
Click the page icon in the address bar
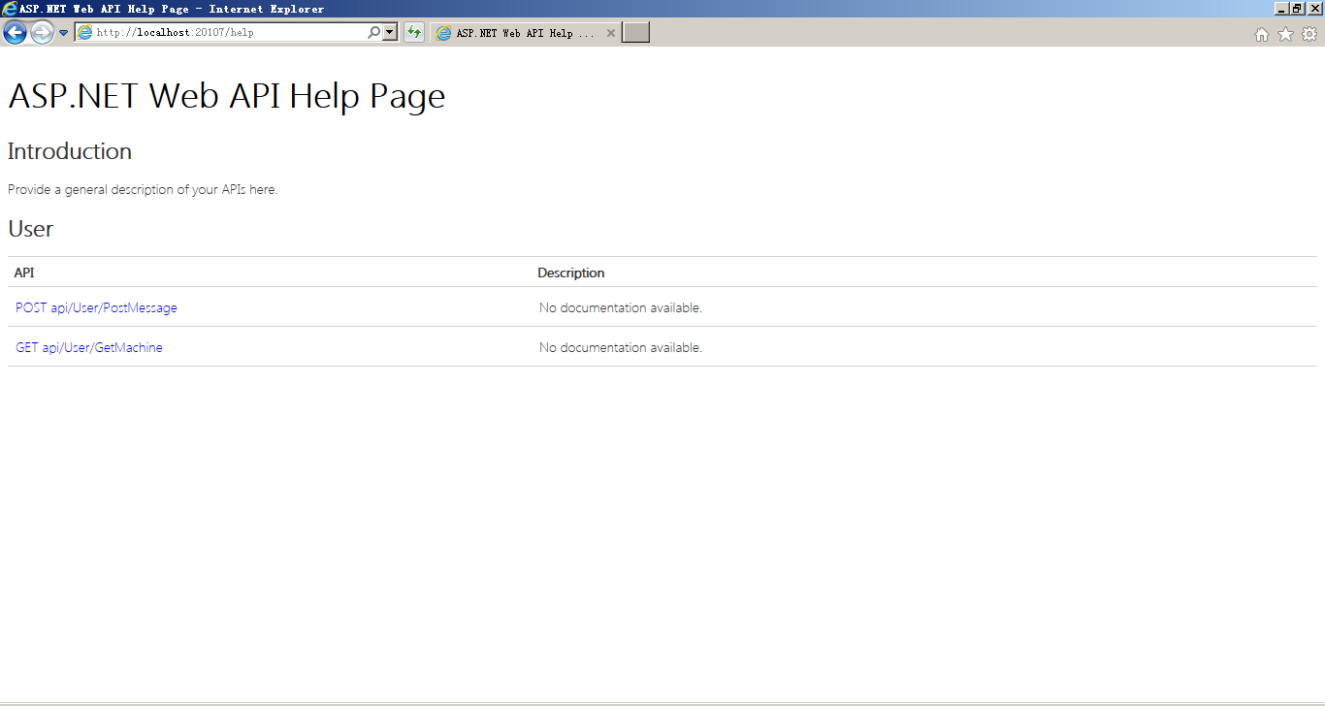(x=84, y=33)
